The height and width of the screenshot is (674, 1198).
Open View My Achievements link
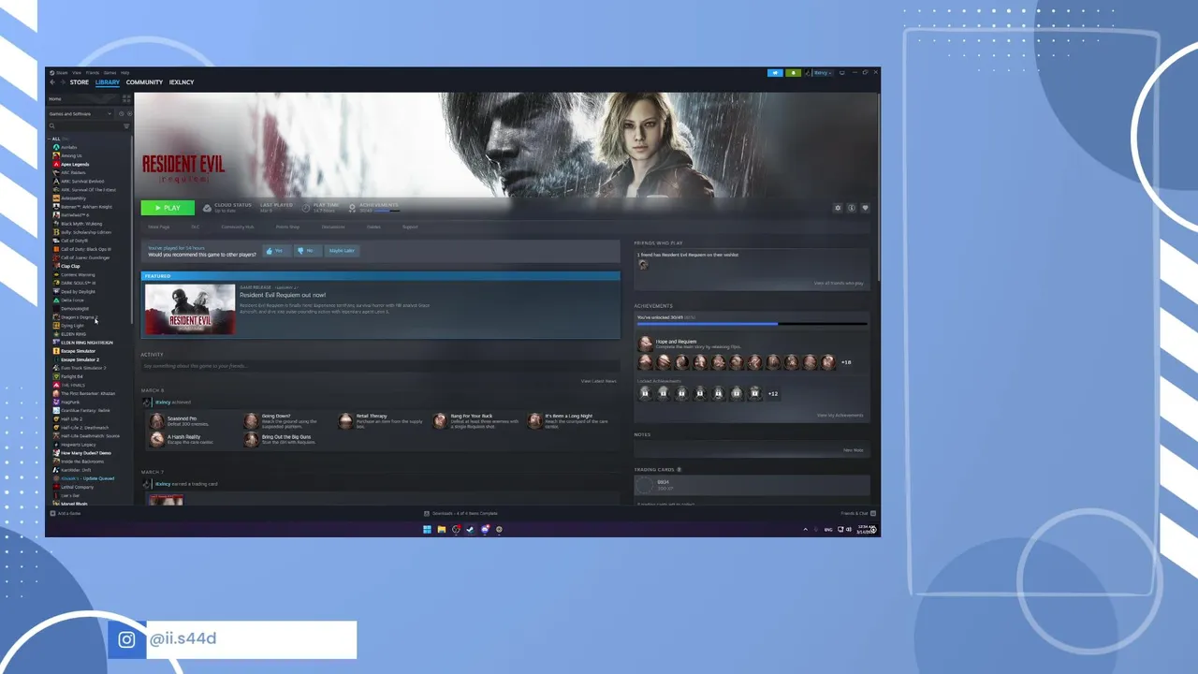click(840, 416)
